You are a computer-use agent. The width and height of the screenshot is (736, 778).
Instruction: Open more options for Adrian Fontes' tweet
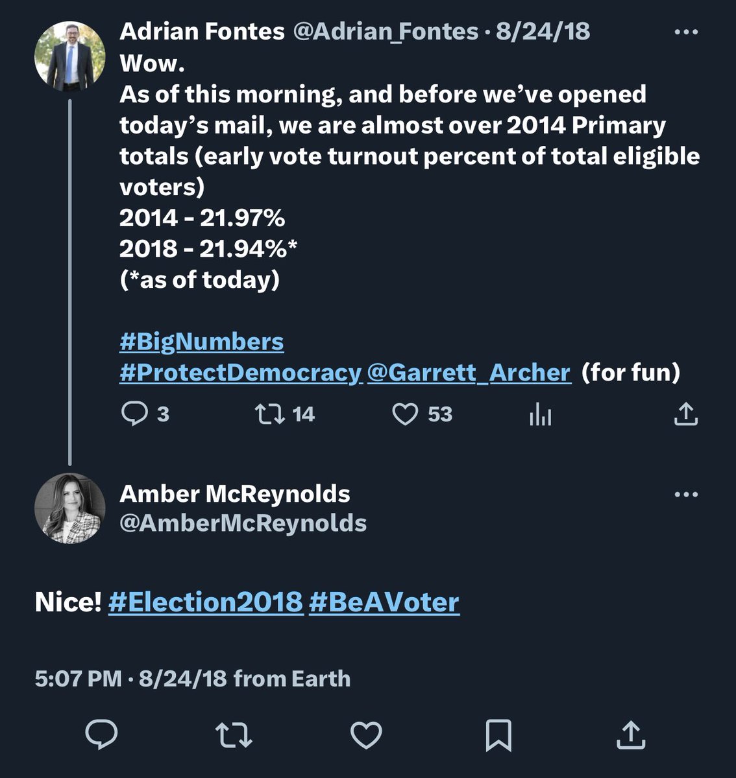[x=686, y=31]
